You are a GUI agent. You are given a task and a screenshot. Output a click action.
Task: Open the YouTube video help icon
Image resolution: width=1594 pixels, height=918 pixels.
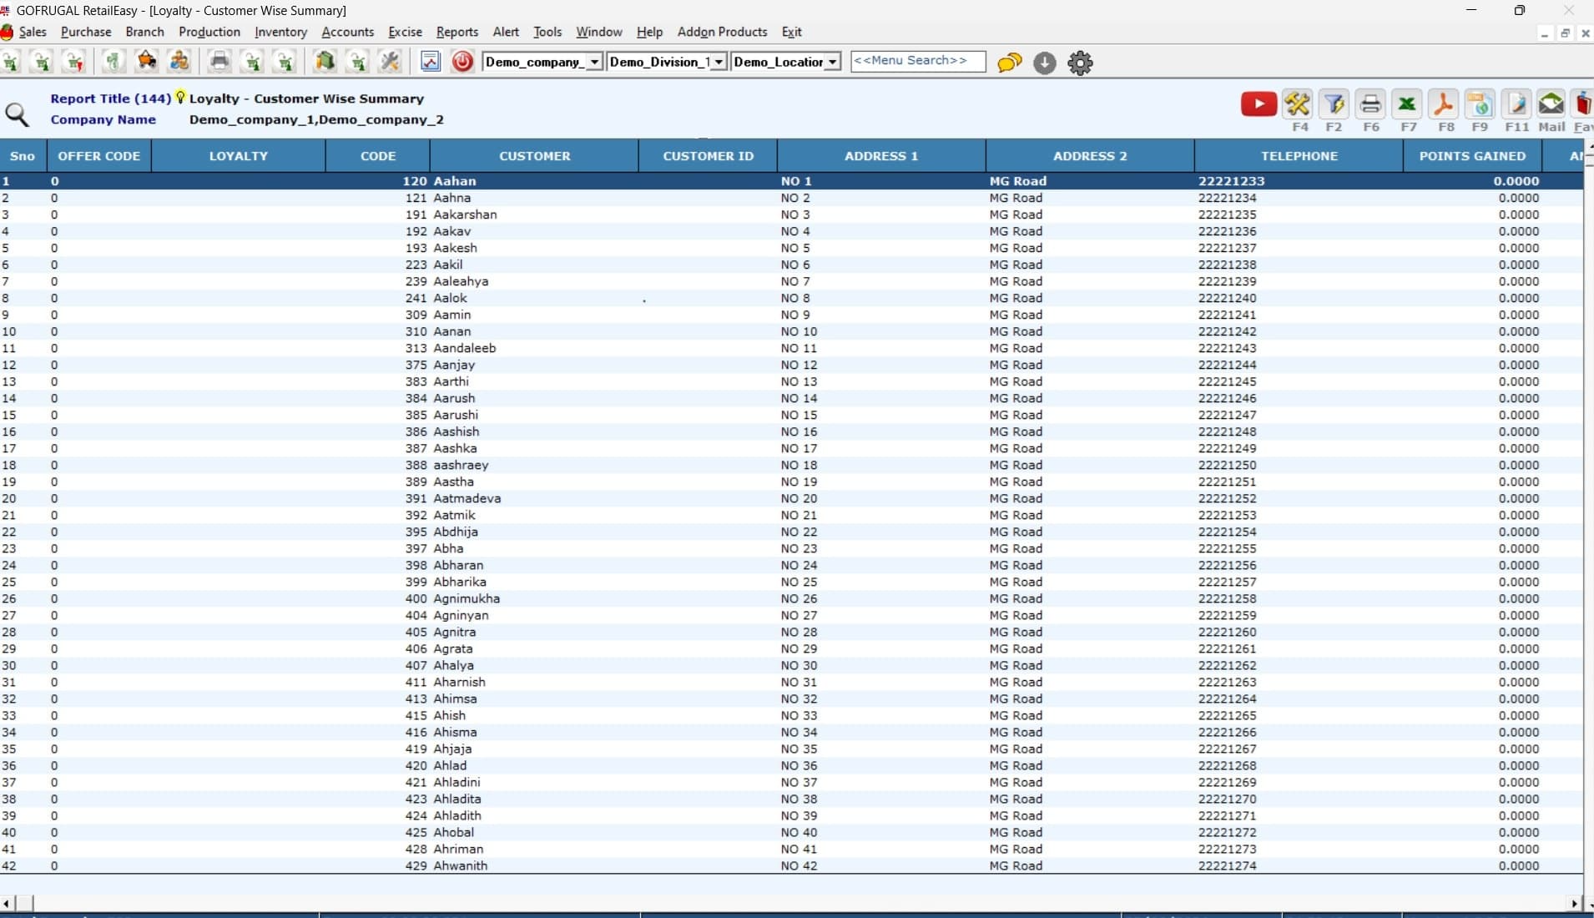1259,104
